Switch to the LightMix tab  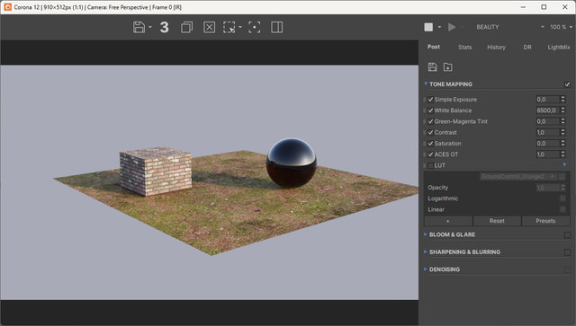pos(559,47)
